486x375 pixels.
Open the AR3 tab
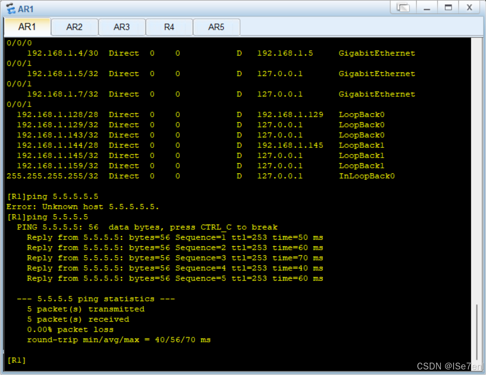[121, 27]
